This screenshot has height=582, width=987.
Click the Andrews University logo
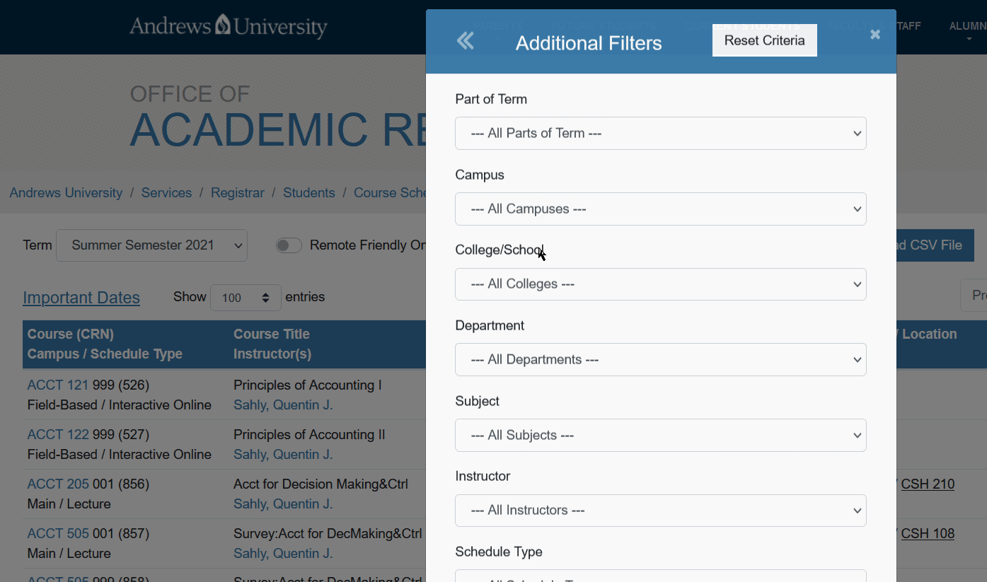click(x=229, y=27)
